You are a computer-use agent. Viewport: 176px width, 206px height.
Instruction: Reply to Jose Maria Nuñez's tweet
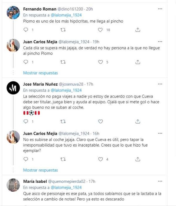[x=26, y=121]
